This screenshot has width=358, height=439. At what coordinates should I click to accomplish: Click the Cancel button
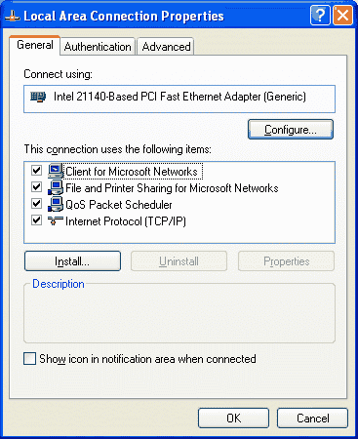313,419
